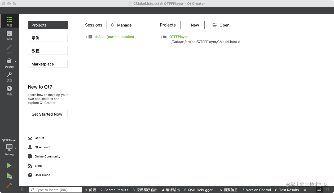Open the Version Control output pane
The width and height of the screenshot is (334, 193).
click(x=257, y=190)
